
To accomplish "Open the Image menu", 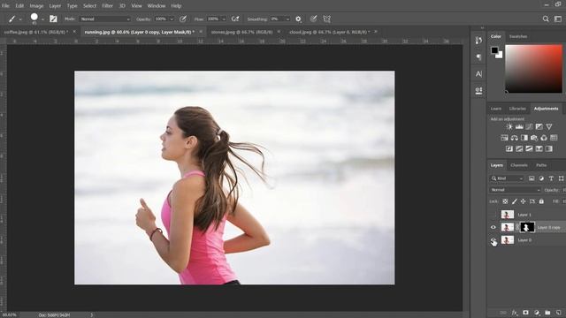I will [x=36, y=6].
